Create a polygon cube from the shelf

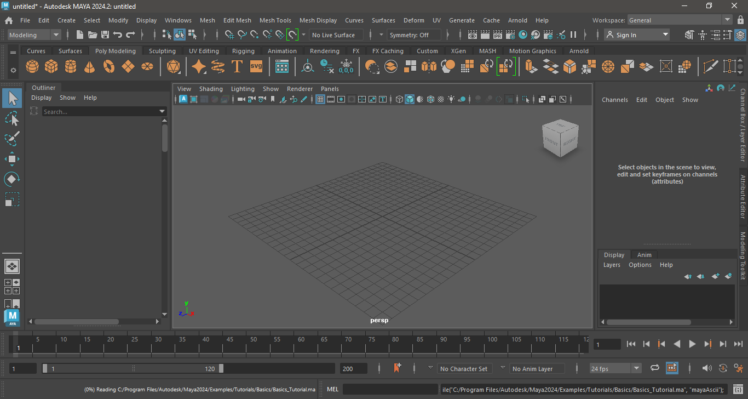(51, 67)
